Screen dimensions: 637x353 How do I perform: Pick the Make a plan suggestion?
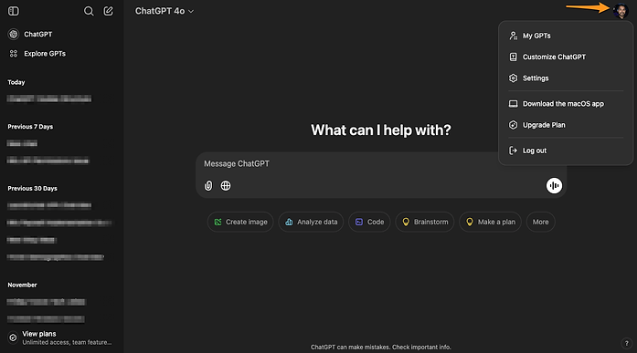pyautogui.click(x=491, y=222)
